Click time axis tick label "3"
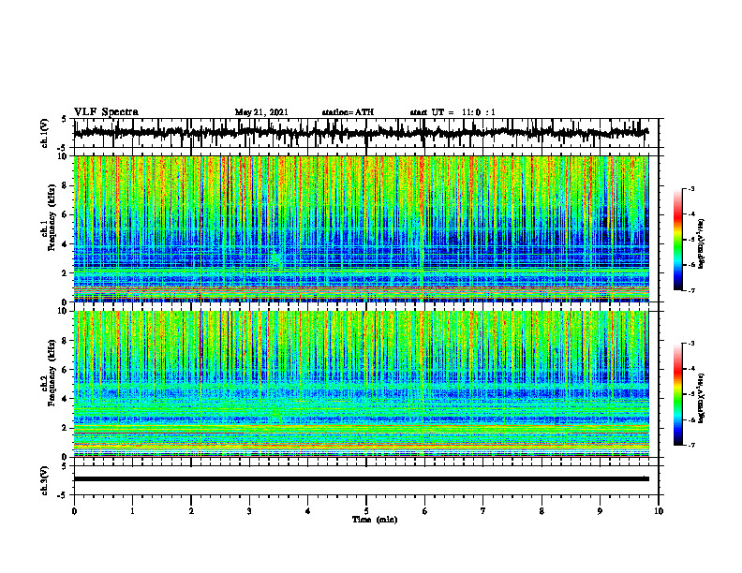The height and width of the screenshot is (573, 742). coord(249,511)
